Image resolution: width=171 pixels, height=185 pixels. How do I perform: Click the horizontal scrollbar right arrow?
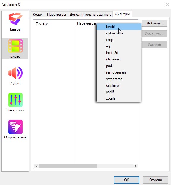tap(135, 166)
